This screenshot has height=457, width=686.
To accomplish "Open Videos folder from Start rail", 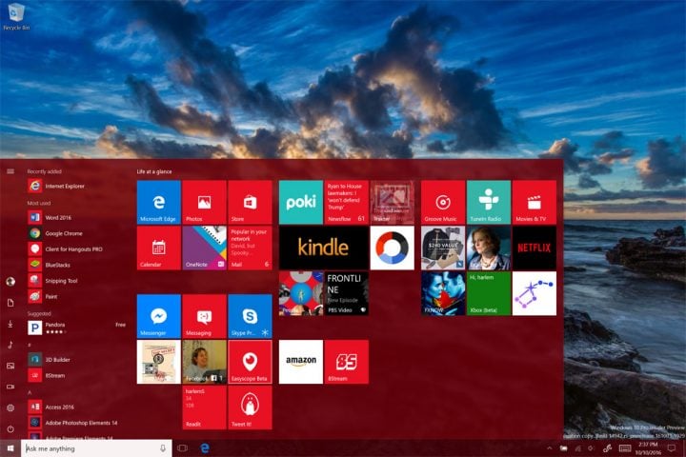I will (10, 387).
